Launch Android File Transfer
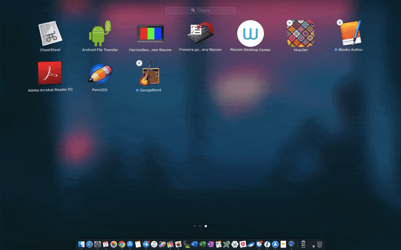 tap(100, 34)
